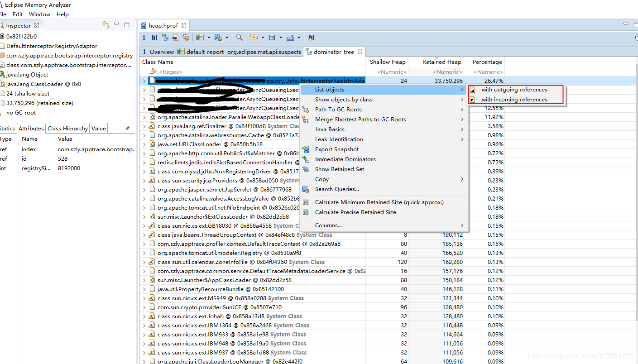Open the Dominator Tree toolbar icon
Viewport: 638px width, 364px height.
[165, 38]
